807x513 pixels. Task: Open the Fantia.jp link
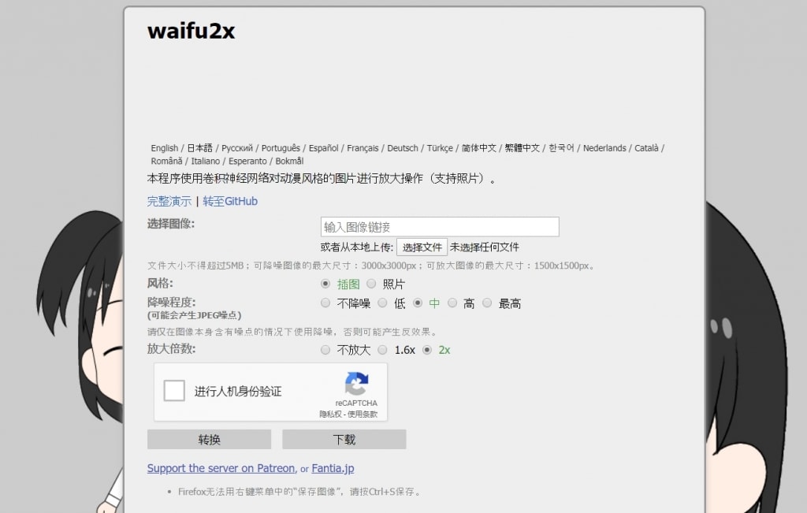[333, 468]
